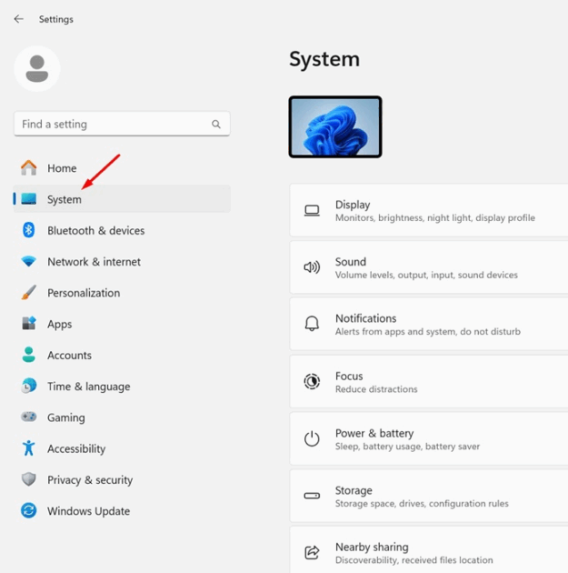Open the Power & battery card
568x573 pixels.
coord(429,438)
